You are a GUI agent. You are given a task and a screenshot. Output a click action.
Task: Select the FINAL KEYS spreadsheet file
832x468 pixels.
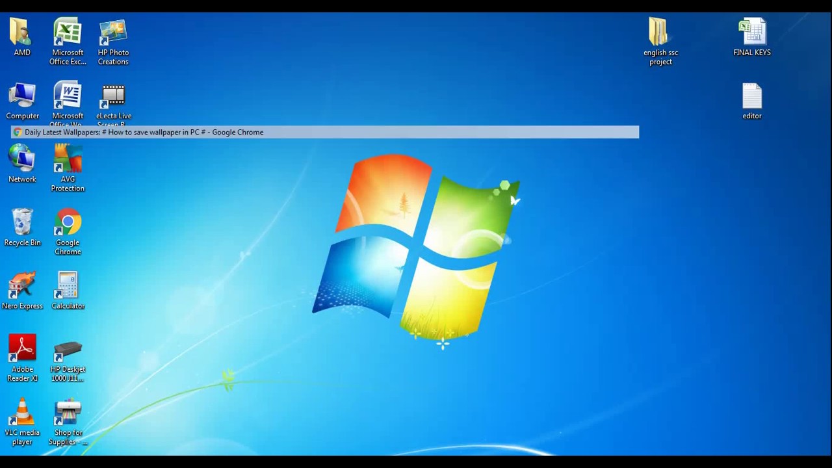[752, 37]
